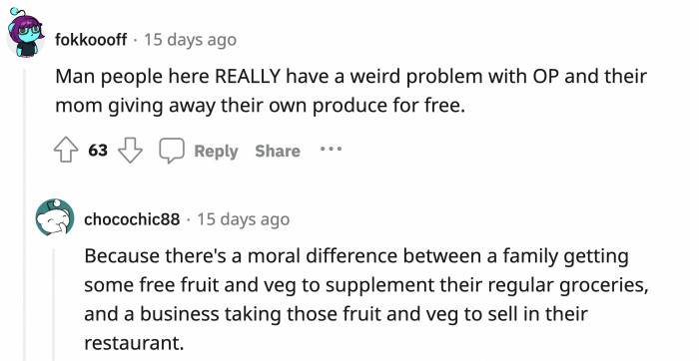Click the word 'REALLY' in fokkoooff's comment
699x361 pixels.
click(x=248, y=76)
